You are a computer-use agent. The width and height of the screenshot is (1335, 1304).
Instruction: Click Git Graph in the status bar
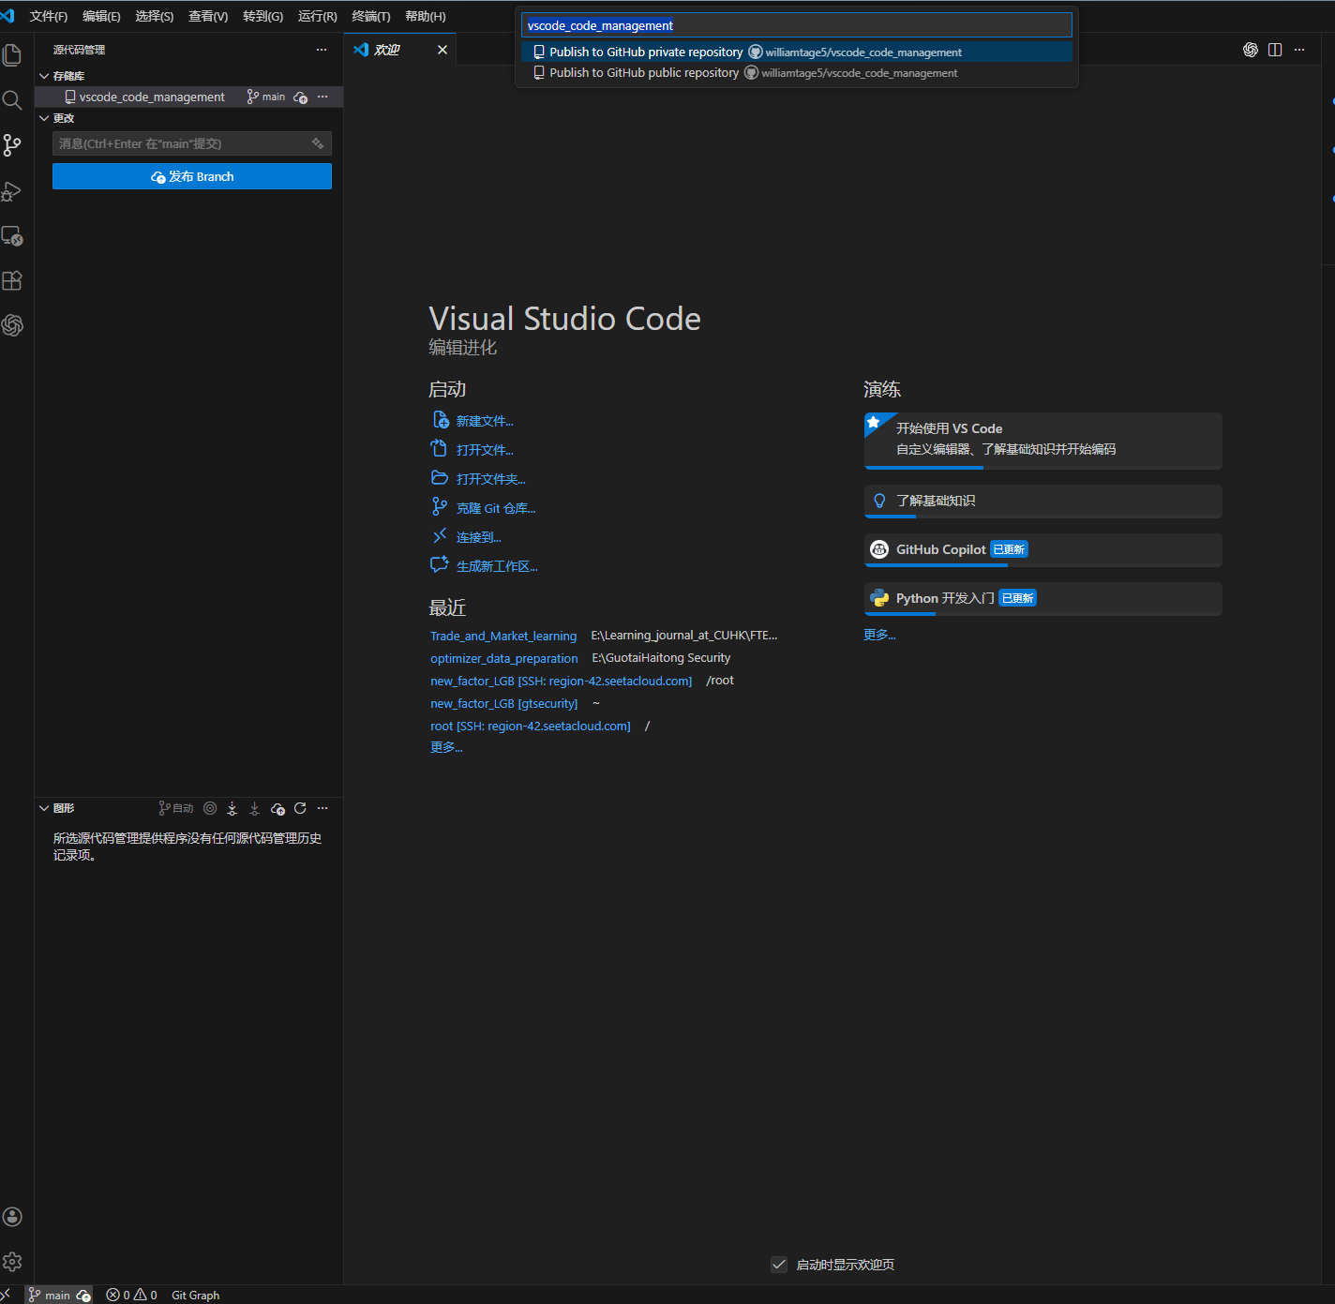pos(196,1295)
